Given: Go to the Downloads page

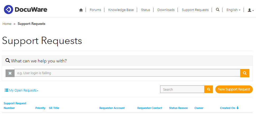Looking at the screenshot, I should (166, 10).
